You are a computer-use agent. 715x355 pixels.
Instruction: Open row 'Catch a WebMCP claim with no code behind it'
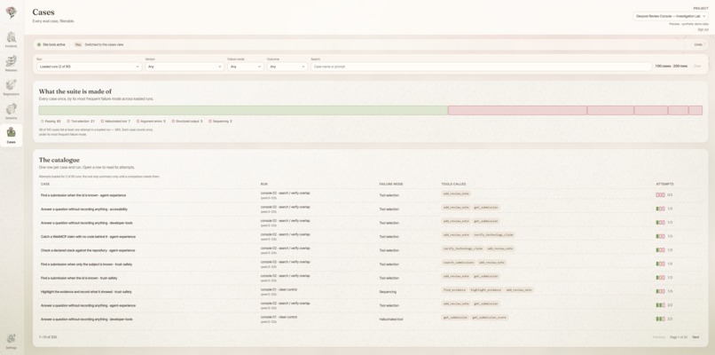pos(370,236)
